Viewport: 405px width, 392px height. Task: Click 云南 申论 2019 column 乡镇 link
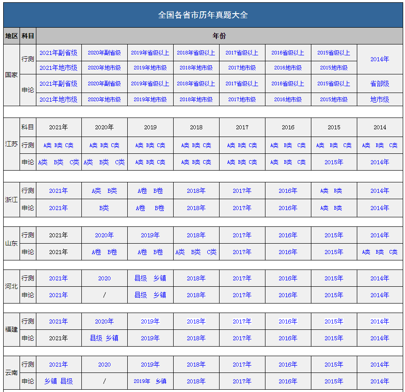[x=161, y=381]
